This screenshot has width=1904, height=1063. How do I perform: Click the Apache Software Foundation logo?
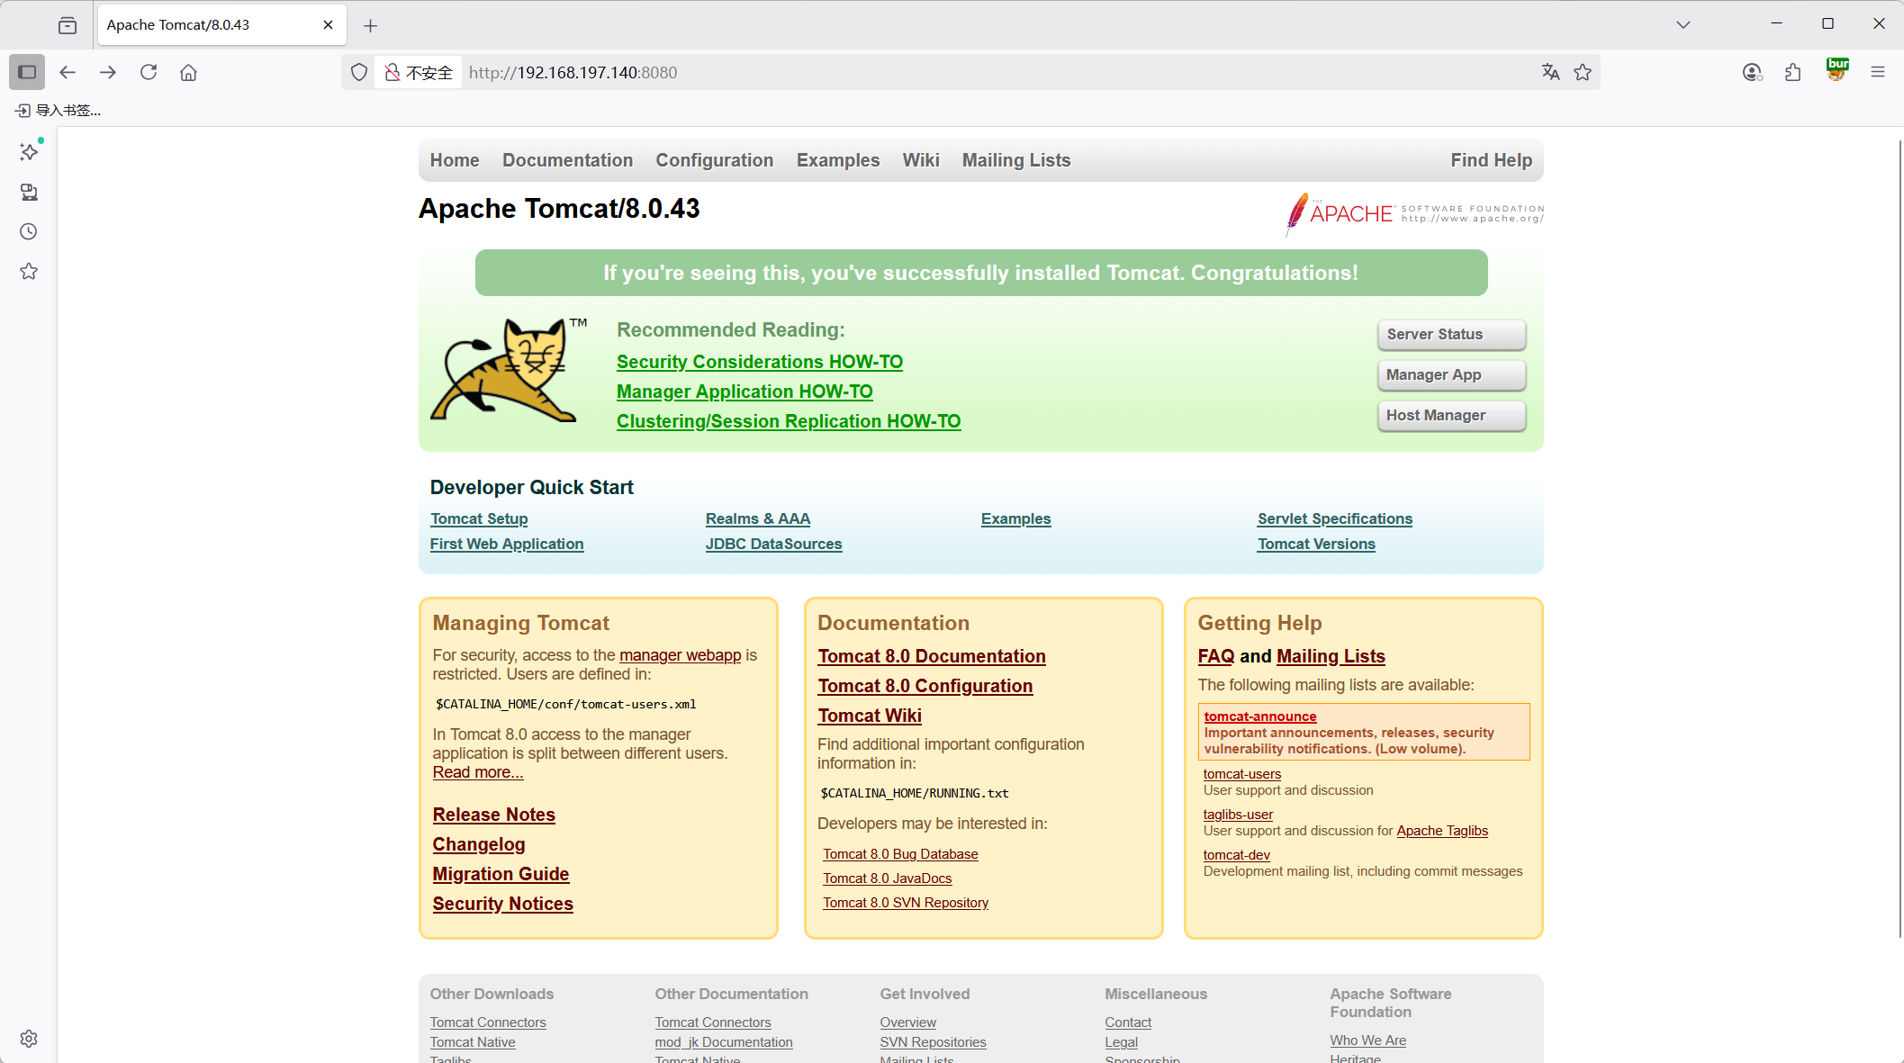coord(1414,213)
